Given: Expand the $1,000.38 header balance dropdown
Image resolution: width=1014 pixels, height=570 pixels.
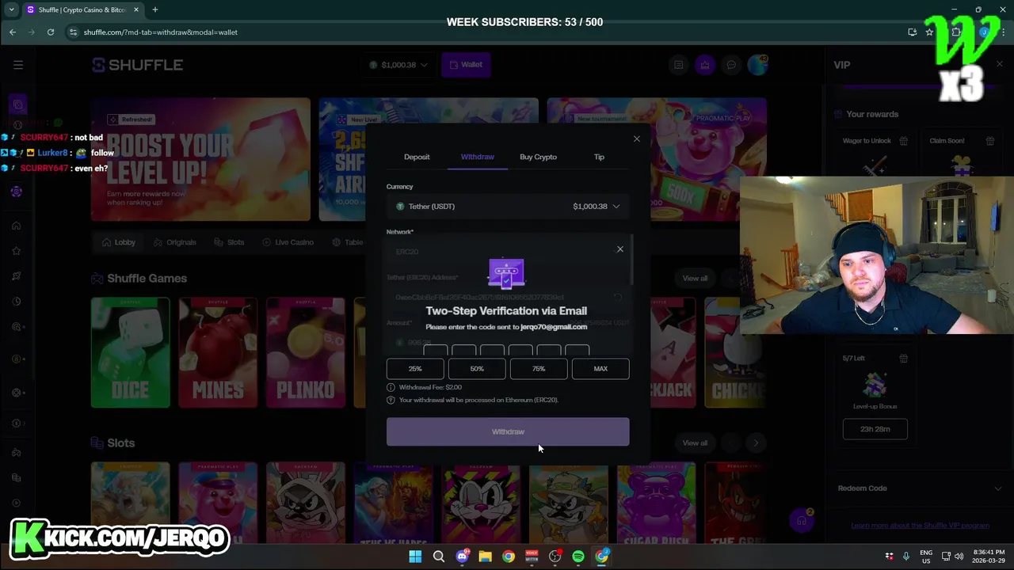Looking at the screenshot, I should (398, 65).
